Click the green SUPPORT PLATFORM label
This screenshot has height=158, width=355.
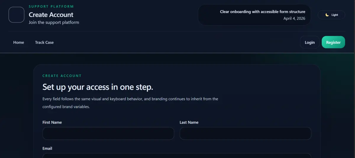51,6
